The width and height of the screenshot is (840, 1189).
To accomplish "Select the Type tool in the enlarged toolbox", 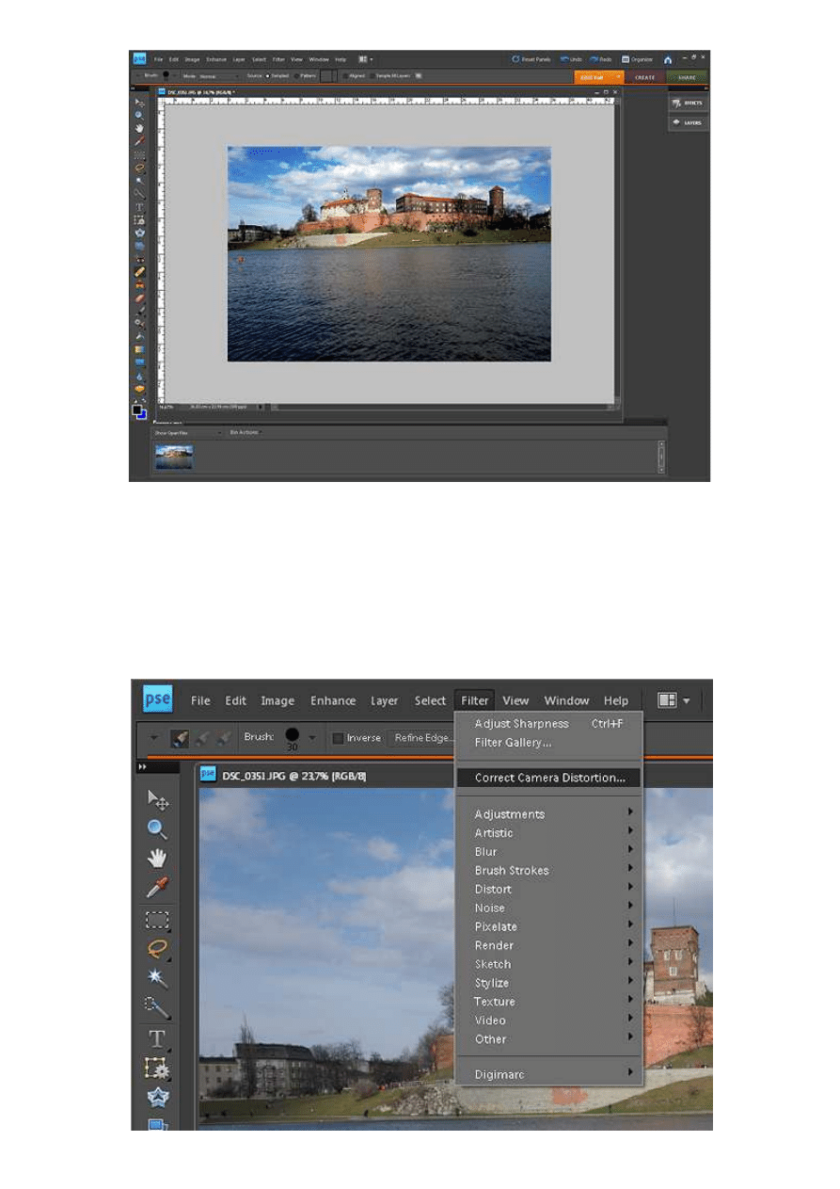I will click(157, 1038).
